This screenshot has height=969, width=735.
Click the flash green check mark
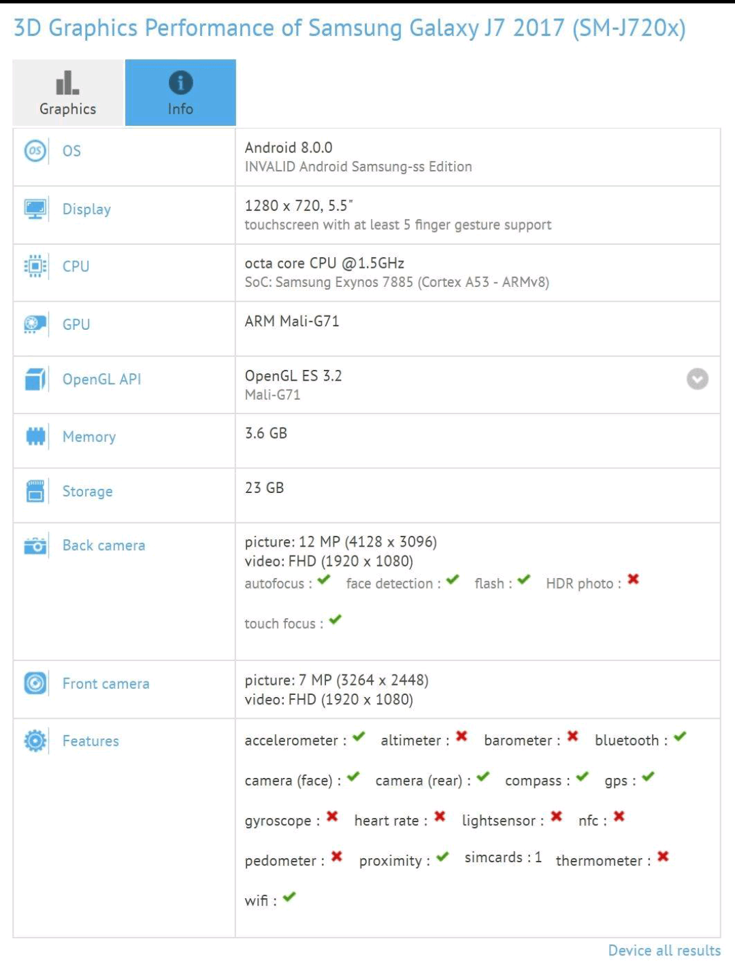(523, 580)
